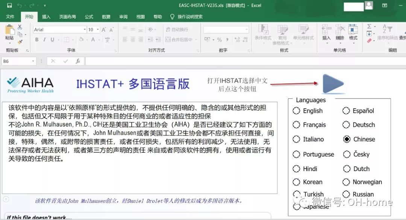The image size is (406, 220).
Task: Decrease indent
Action: click(x=150, y=39)
